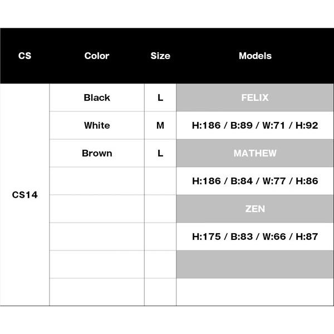Image resolution: width=334 pixels, height=334 pixels.
Task: Click the Models column header
Action: (x=255, y=56)
